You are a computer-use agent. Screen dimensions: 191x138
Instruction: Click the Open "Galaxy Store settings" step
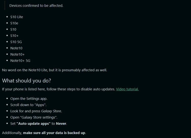[x=34, y=117]
